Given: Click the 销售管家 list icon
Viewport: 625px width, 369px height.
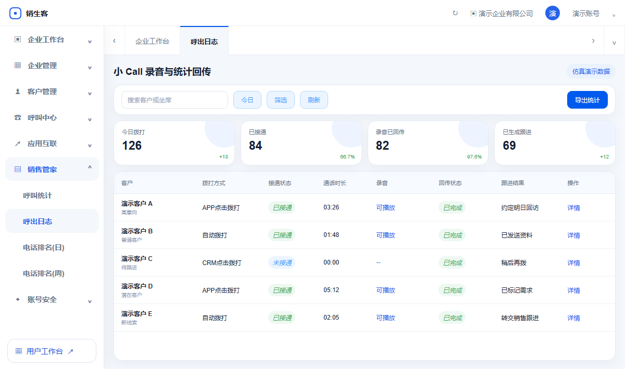Looking at the screenshot, I should click(18, 169).
